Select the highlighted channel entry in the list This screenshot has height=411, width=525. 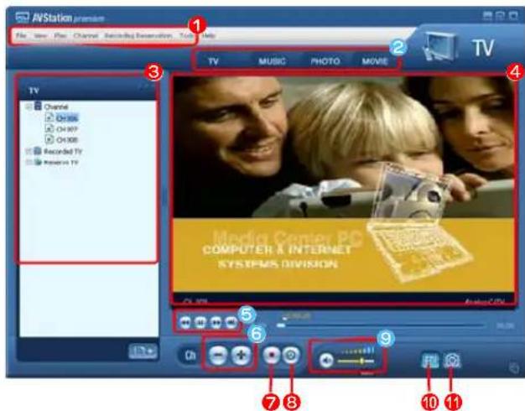67,118
